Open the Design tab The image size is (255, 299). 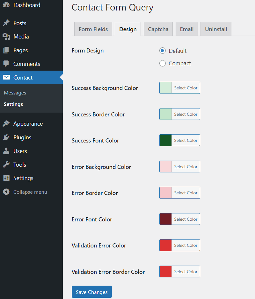[x=128, y=29]
